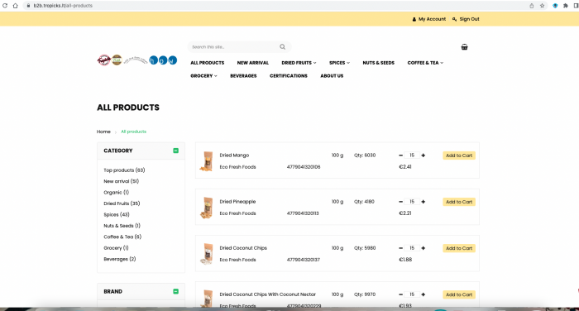
Task: Filter by Beverages (2) category
Action: pyautogui.click(x=120, y=259)
